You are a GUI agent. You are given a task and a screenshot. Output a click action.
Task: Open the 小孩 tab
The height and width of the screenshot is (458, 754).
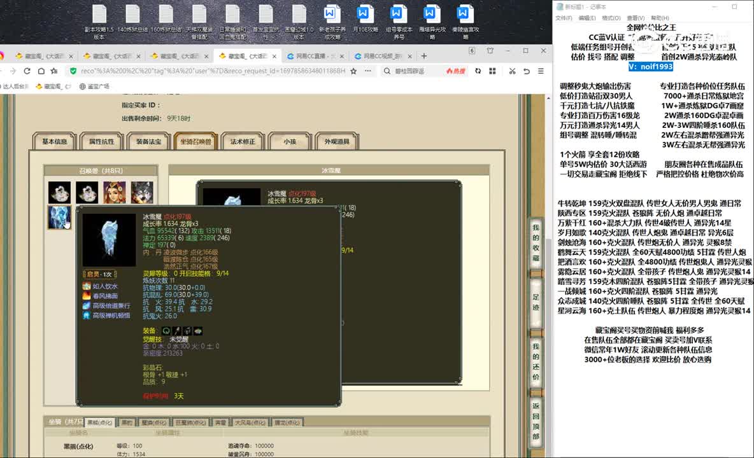(290, 142)
